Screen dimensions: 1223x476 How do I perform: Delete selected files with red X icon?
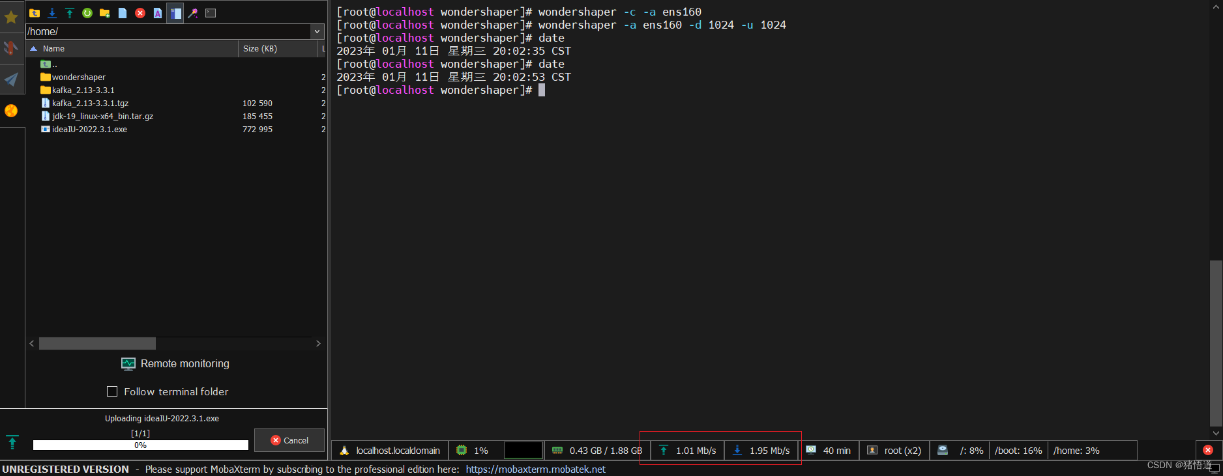click(140, 12)
